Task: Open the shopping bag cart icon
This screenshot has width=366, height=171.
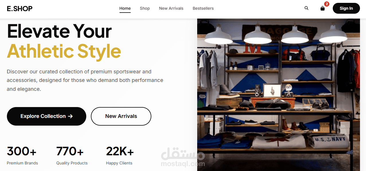Action: pyautogui.click(x=322, y=8)
